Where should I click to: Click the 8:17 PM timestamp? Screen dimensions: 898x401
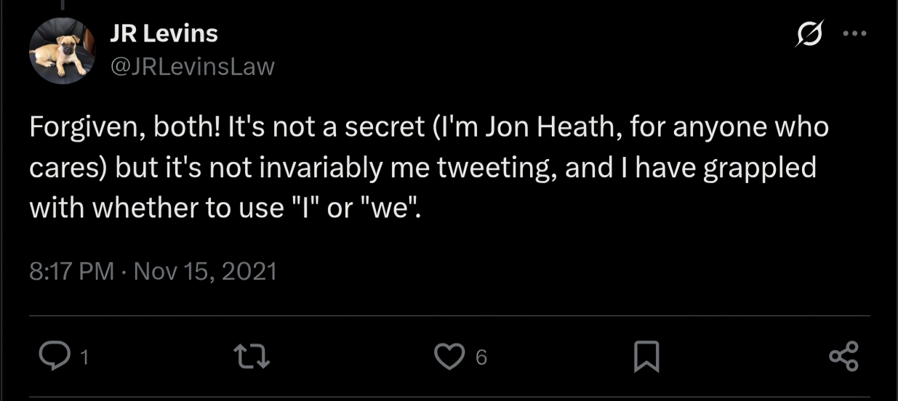[72, 272]
